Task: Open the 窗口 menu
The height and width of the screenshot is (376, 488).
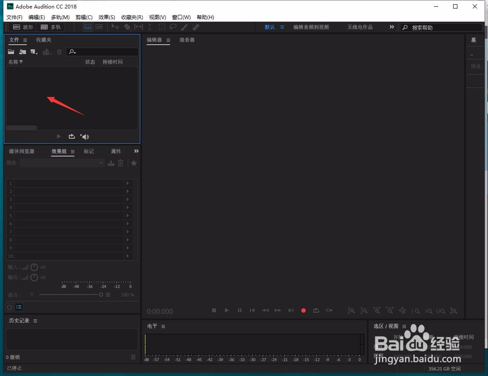Action: pos(182,17)
